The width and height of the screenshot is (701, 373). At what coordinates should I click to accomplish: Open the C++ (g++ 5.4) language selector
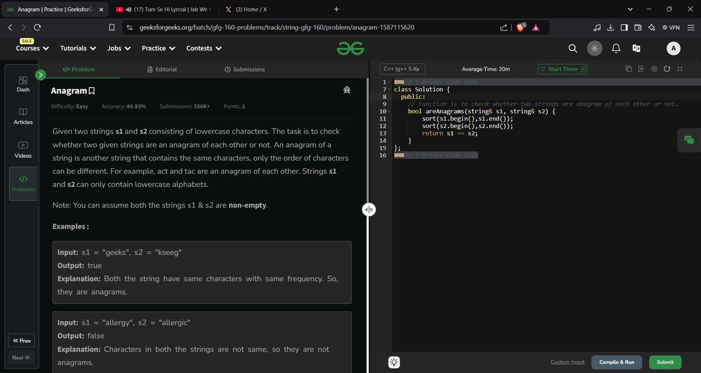coord(403,69)
